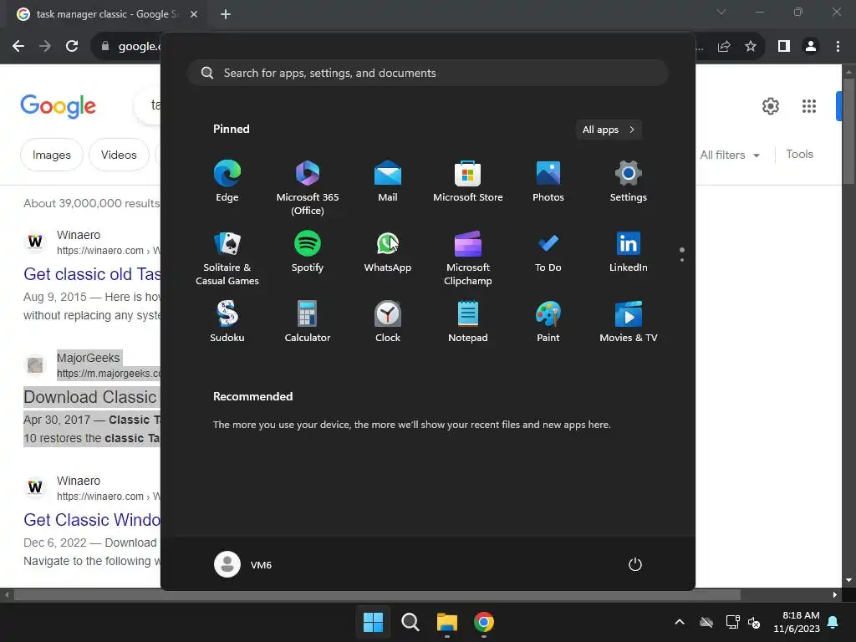The height and width of the screenshot is (642, 856).
Task: Share this page from Chrome's address bar
Action: [x=724, y=47]
